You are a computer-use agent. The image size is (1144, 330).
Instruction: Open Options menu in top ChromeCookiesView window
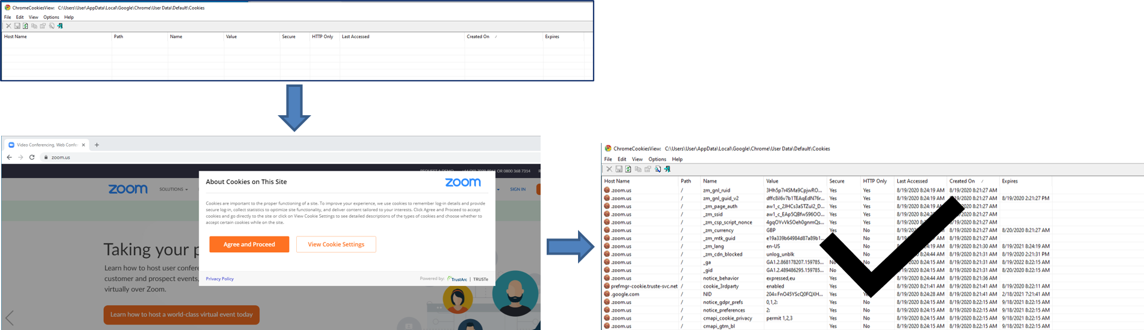(x=51, y=17)
